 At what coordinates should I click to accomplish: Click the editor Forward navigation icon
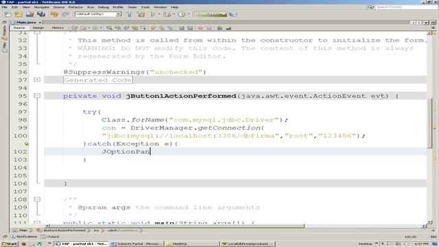click(x=95, y=28)
